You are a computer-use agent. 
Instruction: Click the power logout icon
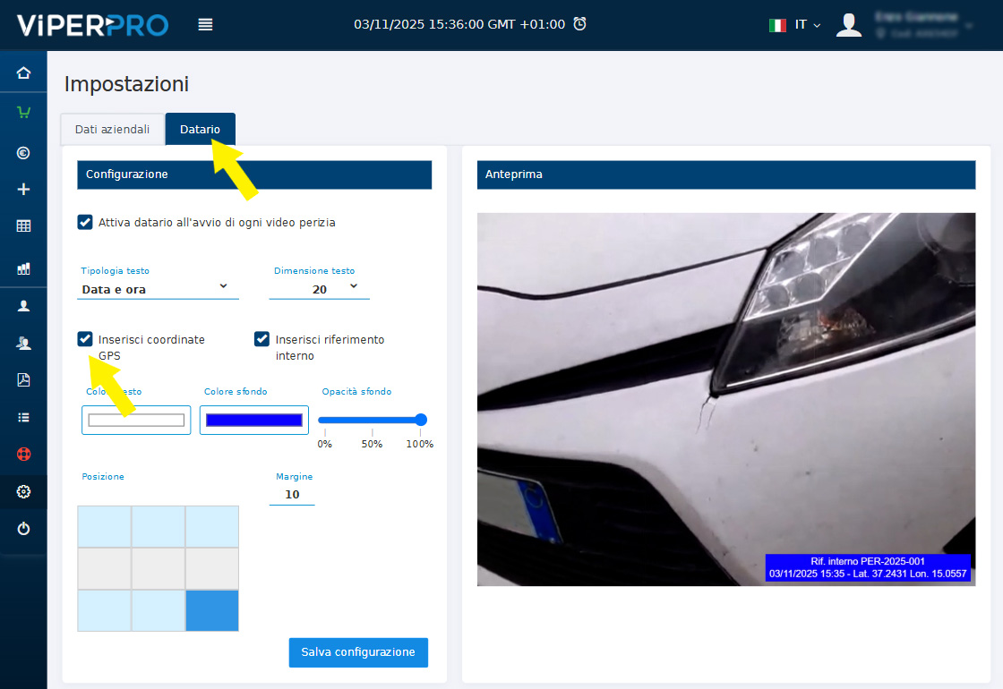tap(23, 529)
